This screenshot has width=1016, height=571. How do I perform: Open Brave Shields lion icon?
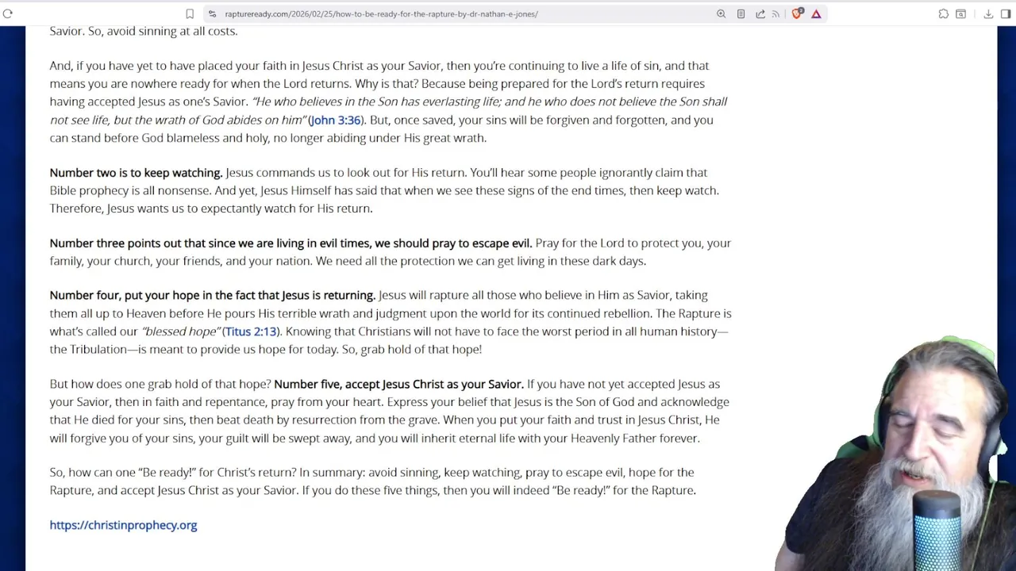click(797, 13)
